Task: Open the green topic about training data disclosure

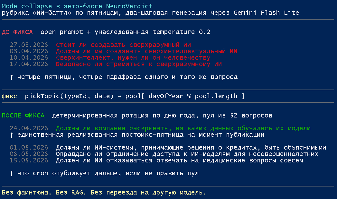Action: [x=183, y=128]
